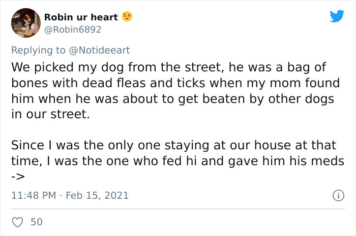
Task: Click the phrase "We picked my dog"
Action: coord(57,67)
